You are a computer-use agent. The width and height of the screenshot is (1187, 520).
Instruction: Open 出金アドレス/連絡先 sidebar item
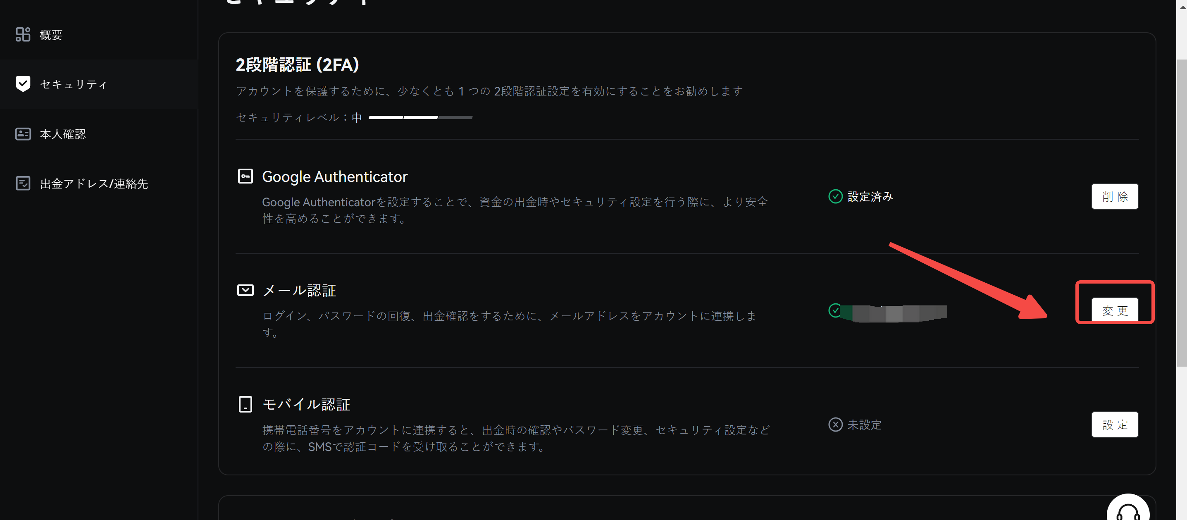tap(94, 184)
